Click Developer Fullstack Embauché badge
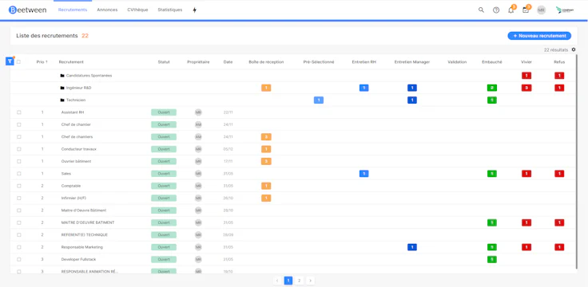This screenshot has width=588, height=287. pos(492,259)
